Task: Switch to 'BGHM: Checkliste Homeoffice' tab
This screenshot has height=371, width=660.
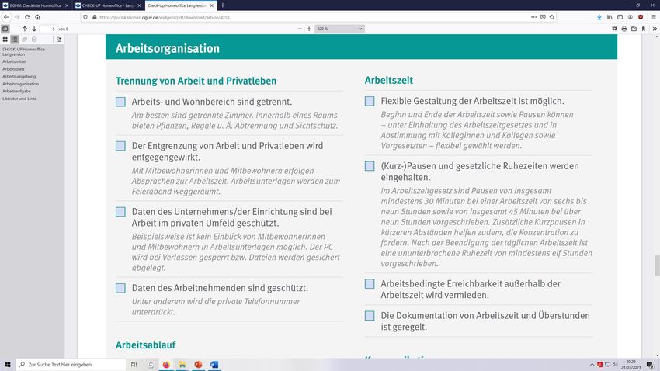Action: 35,5
